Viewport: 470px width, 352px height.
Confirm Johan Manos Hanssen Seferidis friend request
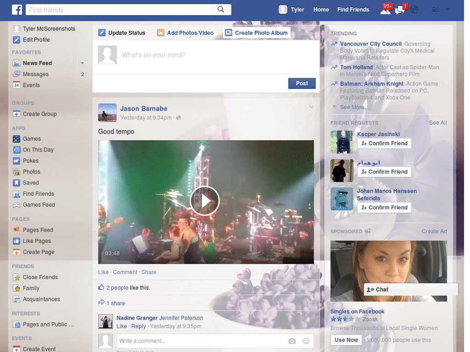coord(384,208)
